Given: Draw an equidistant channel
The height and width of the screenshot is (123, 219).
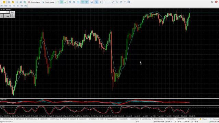Looking at the screenshot, I should (117, 2).
